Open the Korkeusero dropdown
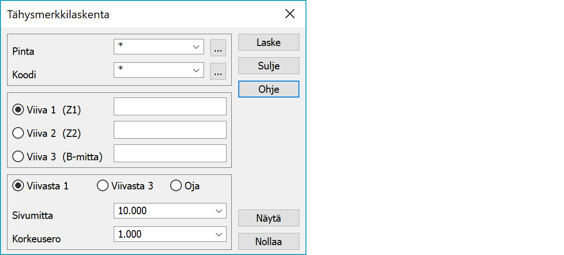The height and width of the screenshot is (255, 564). click(219, 234)
